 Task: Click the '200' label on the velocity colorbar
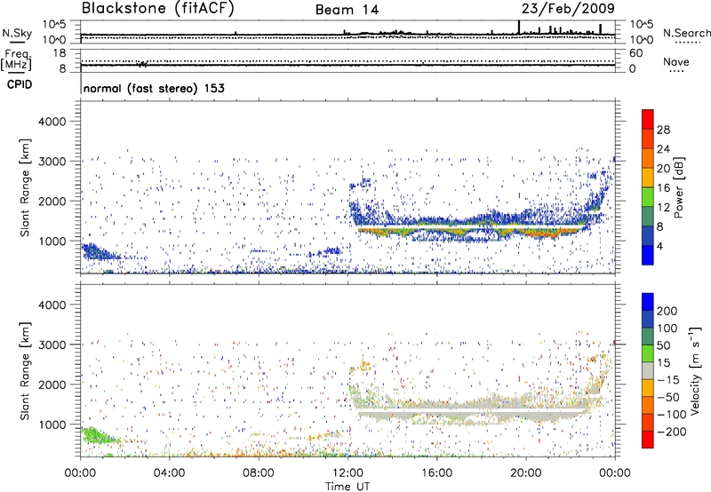point(667,311)
